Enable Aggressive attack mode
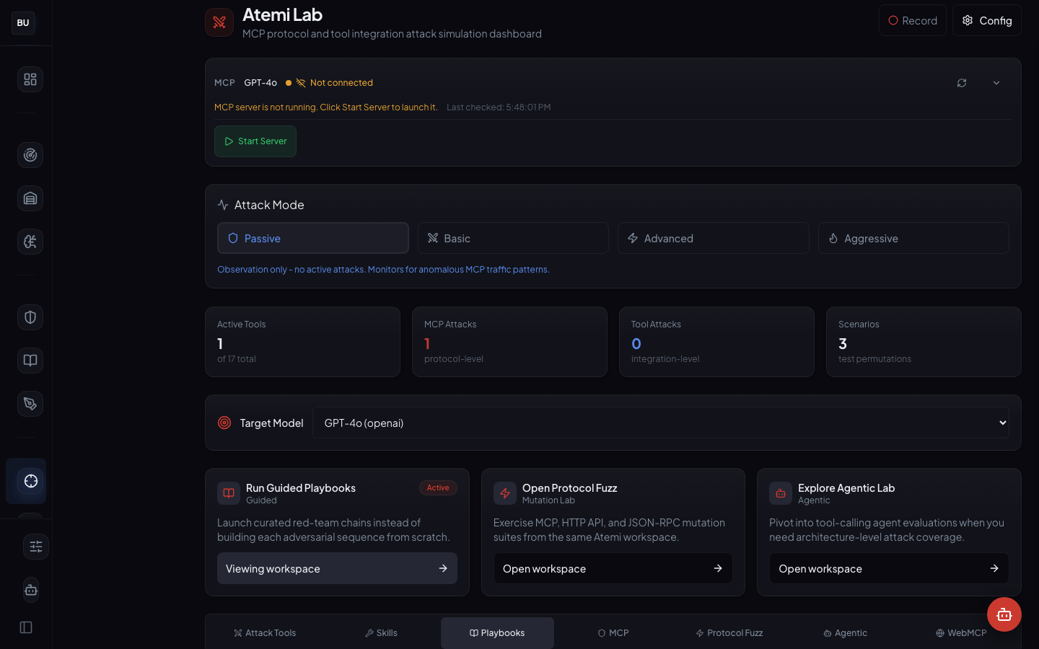Screen dimensions: 1039x649 coord(913,238)
